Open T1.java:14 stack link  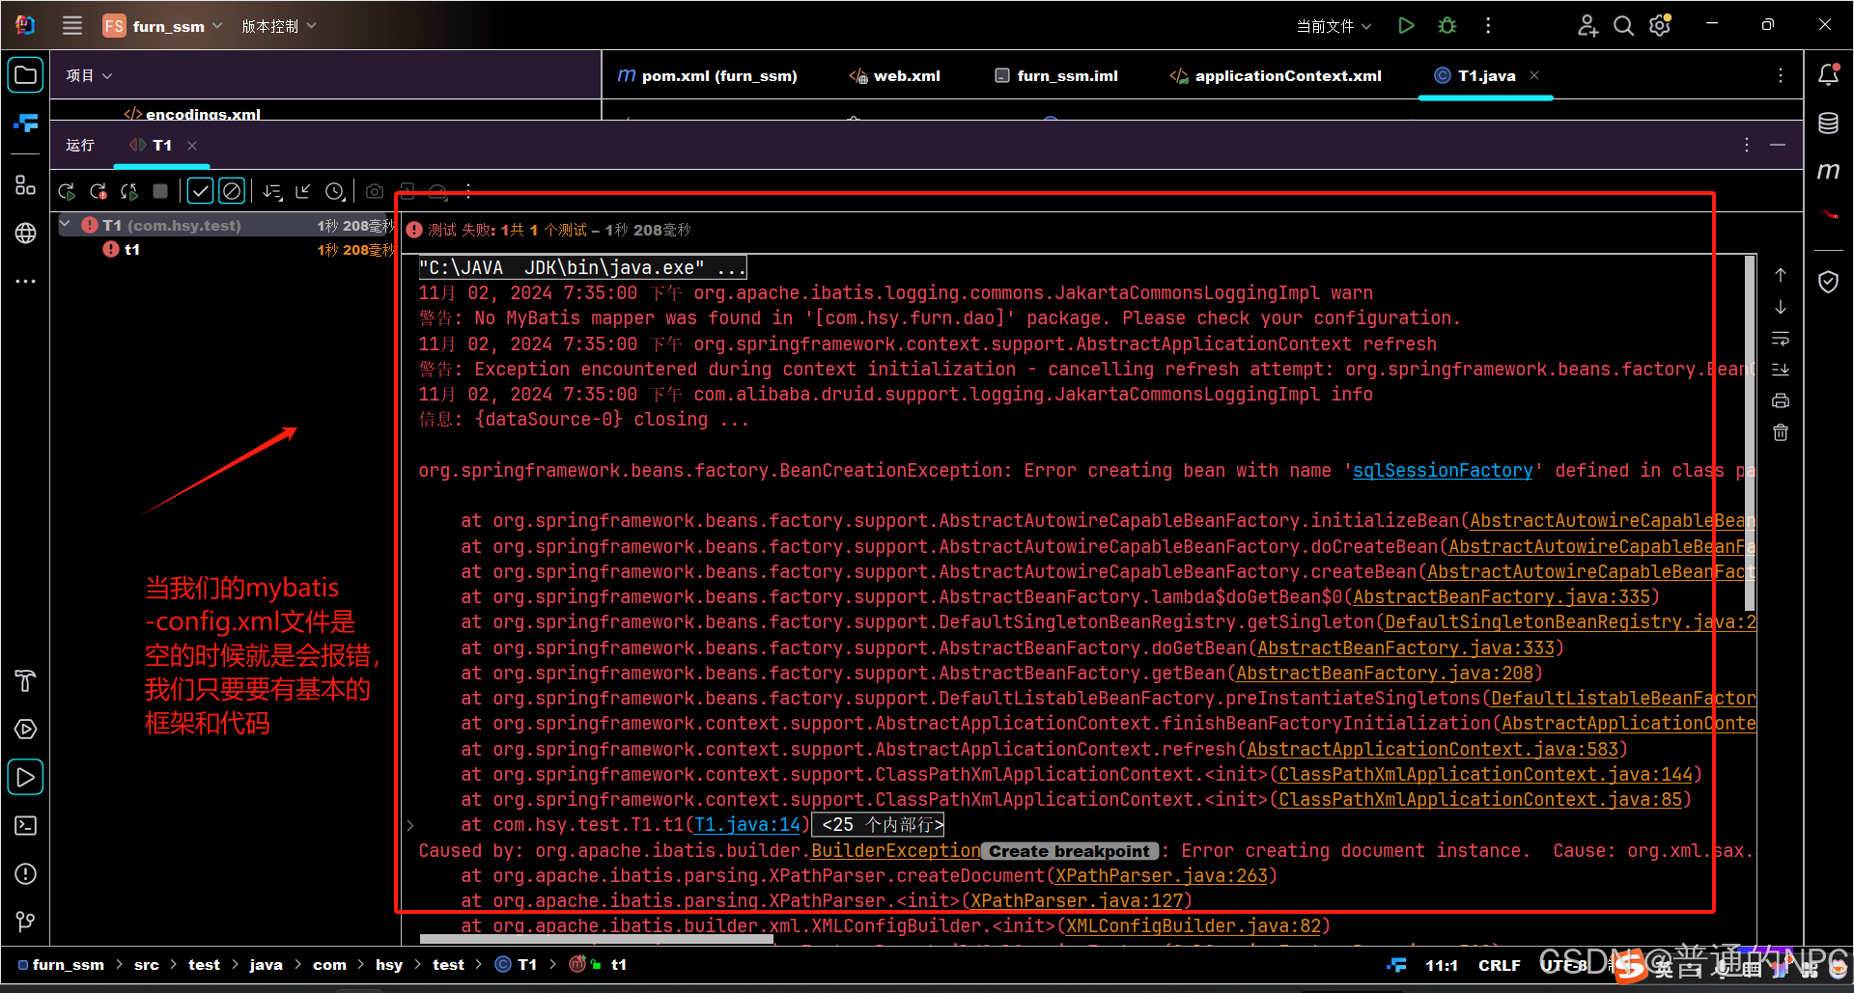(x=747, y=824)
